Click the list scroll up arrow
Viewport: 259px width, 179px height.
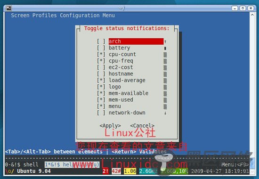(165, 41)
